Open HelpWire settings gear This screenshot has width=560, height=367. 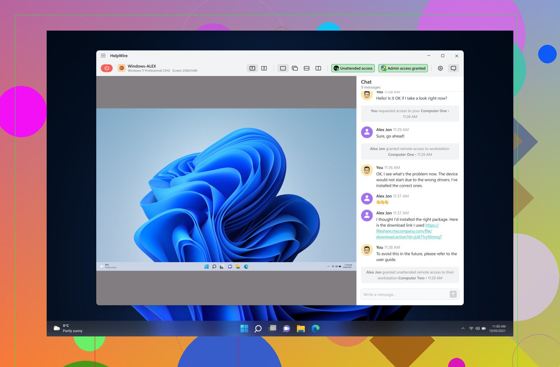[440, 68]
